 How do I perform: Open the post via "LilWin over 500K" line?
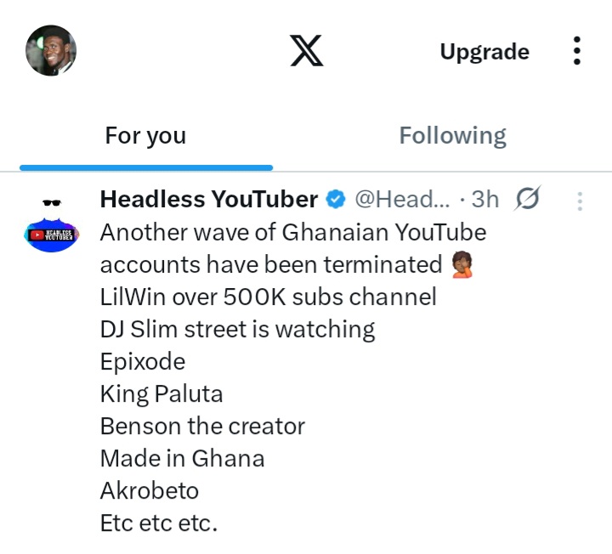coord(268,297)
